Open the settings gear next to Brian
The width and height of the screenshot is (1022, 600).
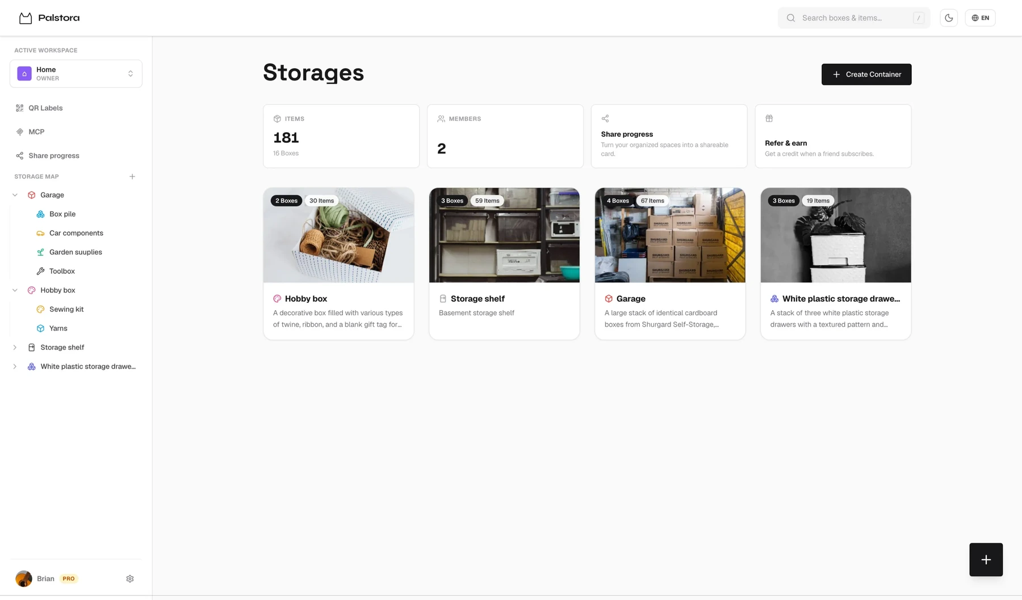pos(130,578)
